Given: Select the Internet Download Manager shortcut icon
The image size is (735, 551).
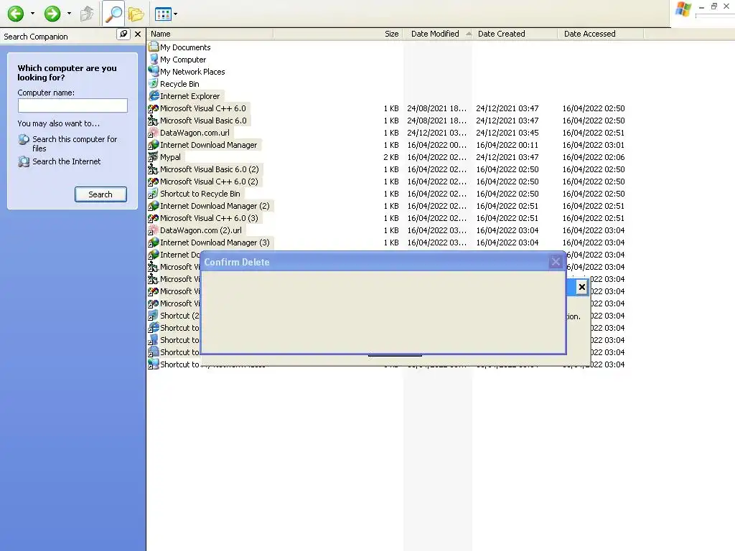Looking at the screenshot, I should [154, 145].
